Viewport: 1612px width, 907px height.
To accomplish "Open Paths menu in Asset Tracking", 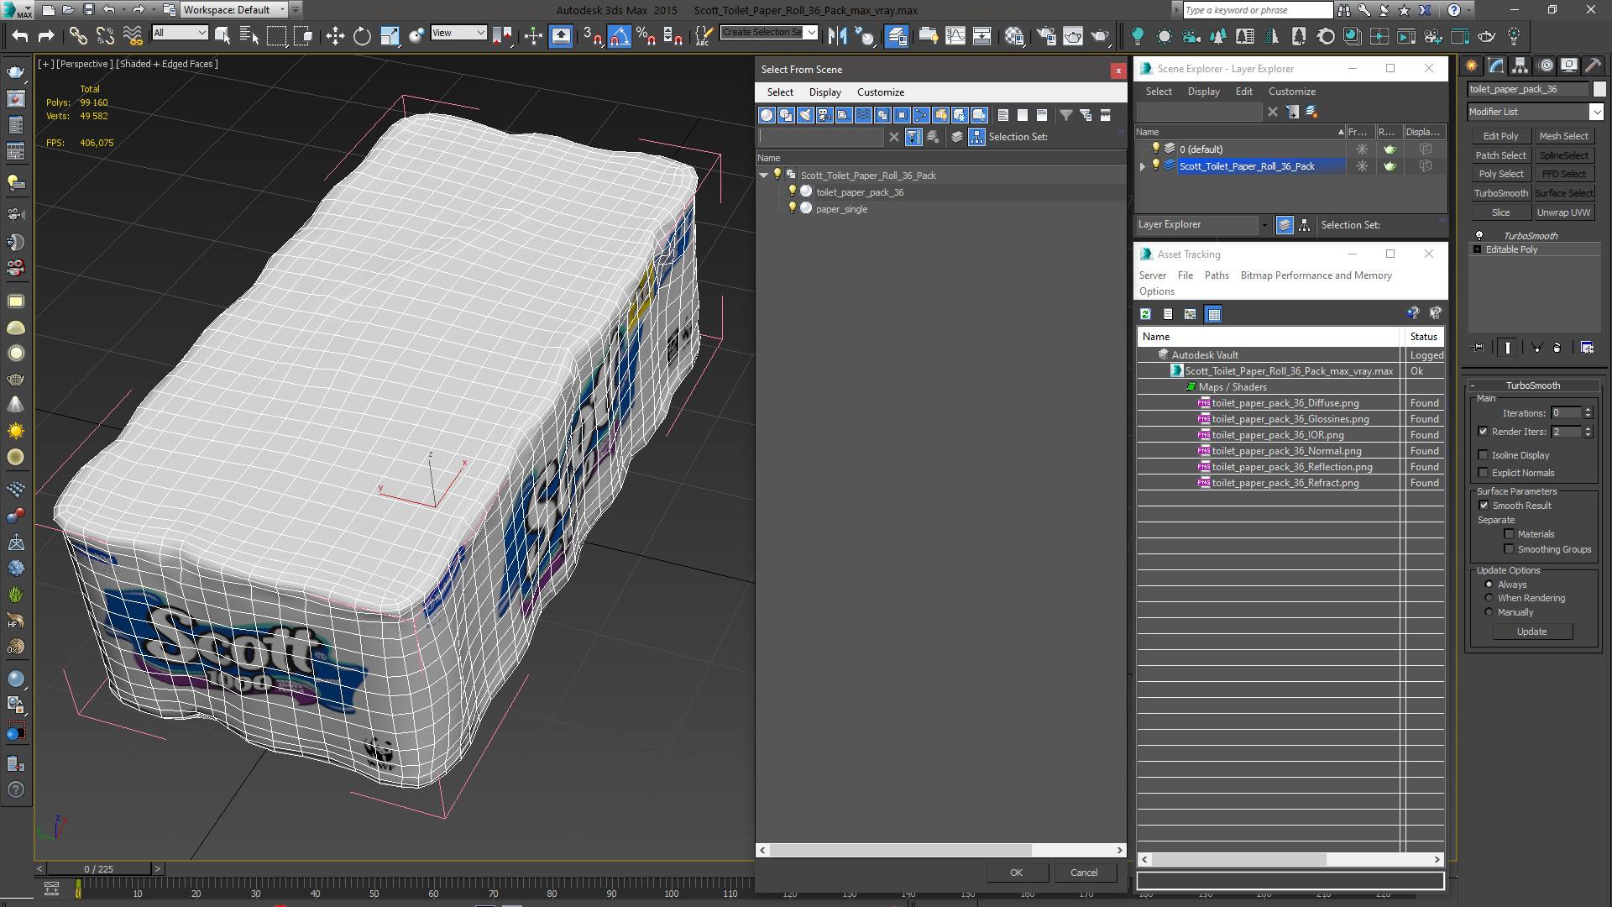I will click(x=1216, y=275).
